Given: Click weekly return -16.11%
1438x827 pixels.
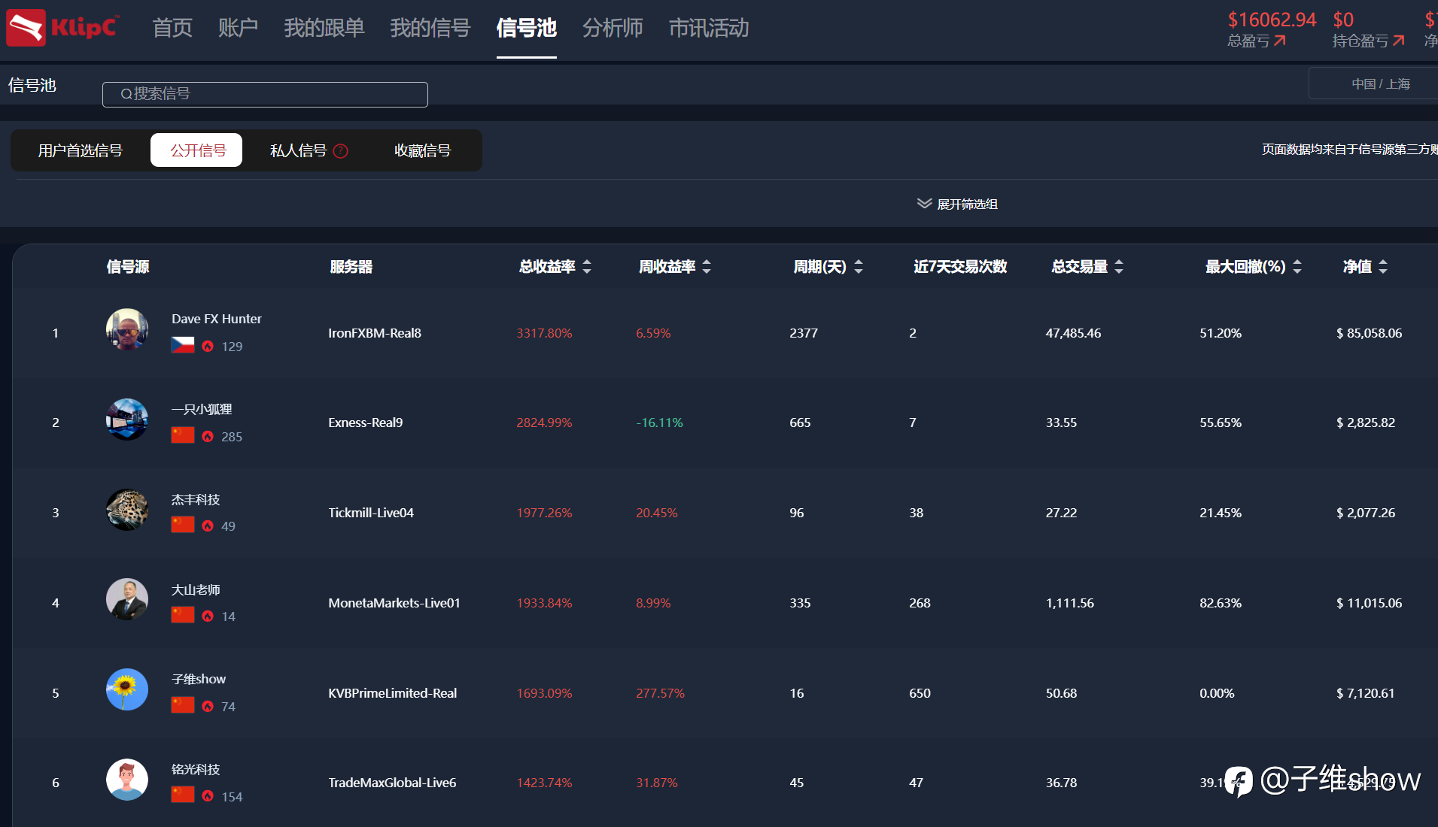Looking at the screenshot, I should (x=659, y=423).
